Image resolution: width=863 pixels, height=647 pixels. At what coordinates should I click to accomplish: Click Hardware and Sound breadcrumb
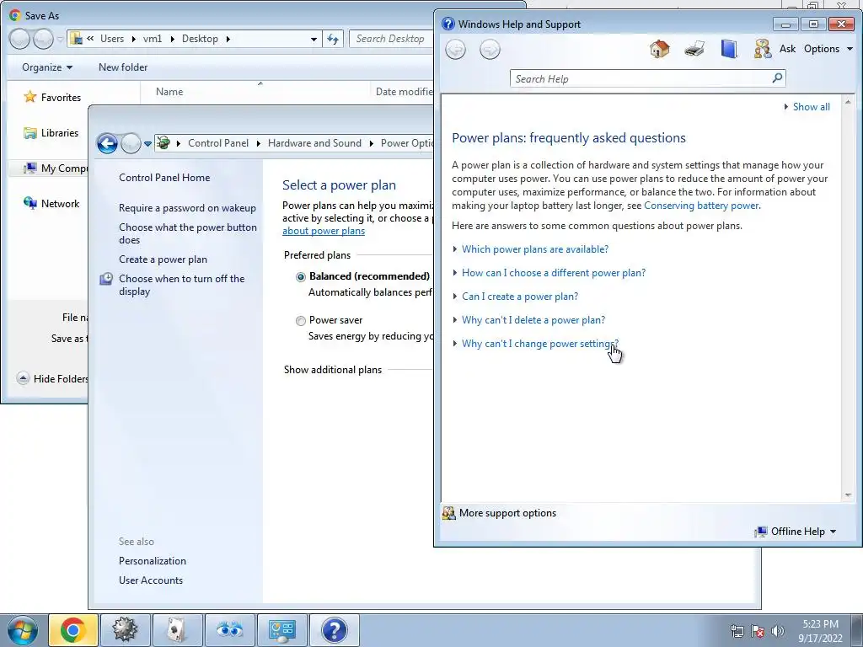pyautogui.click(x=315, y=143)
